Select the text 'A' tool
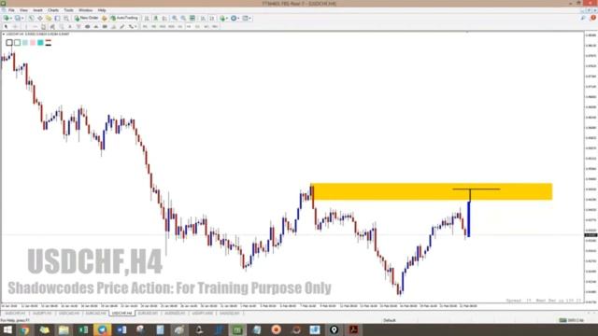Screen dimensions: 598x336 [70, 27]
